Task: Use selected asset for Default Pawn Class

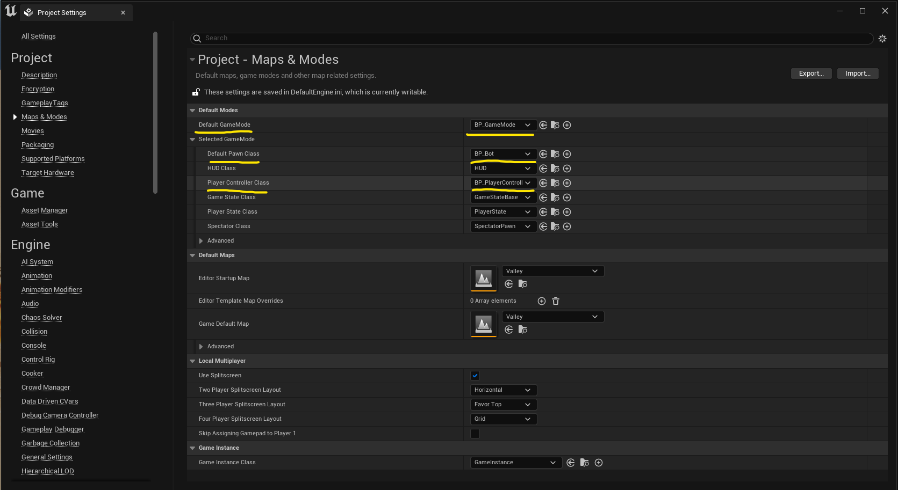Action: pos(543,154)
